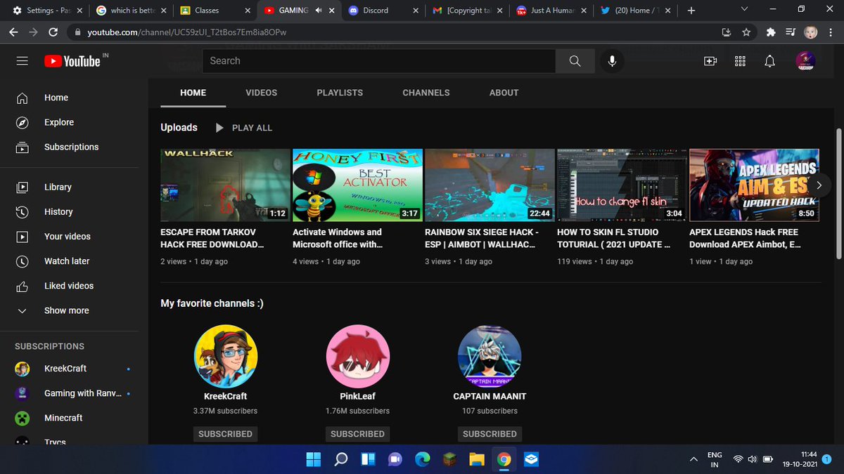Open the Honey First Best Activator thumbnail
Viewport: 844px width, 474px height.
coord(357,185)
